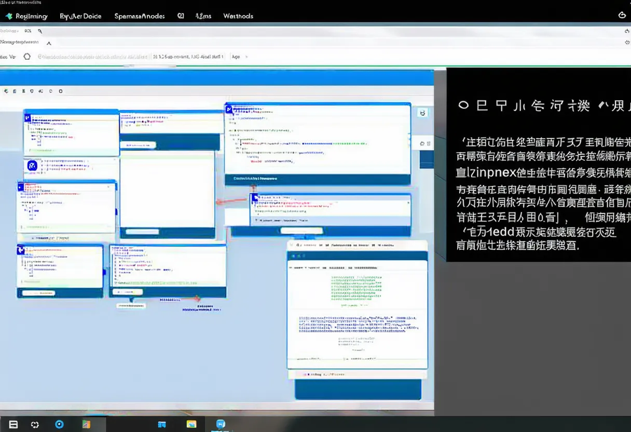Open the file explorer folder on taskbar

(191, 424)
